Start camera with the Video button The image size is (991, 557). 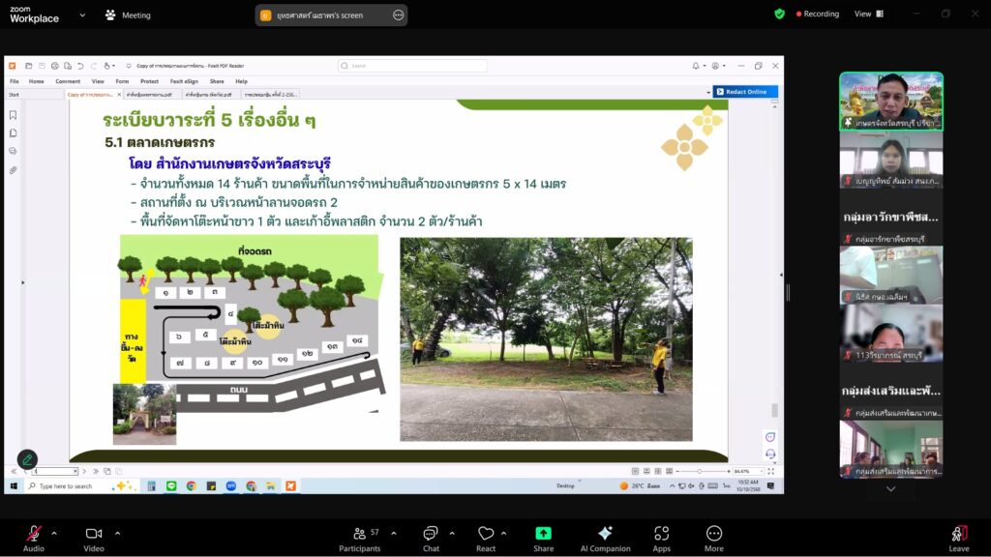(94, 533)
